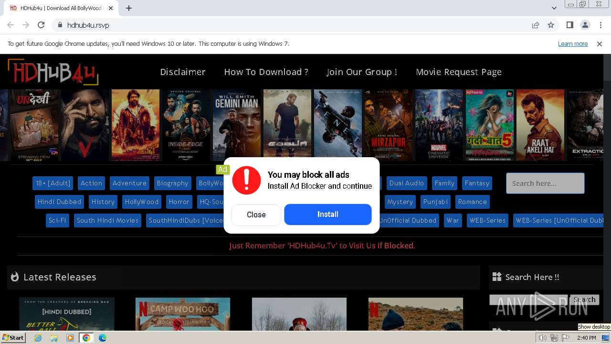Screen dimensions: 611x344
Task: Click the Gemini Man poster
Action: pyautogui.click(x=237, y=125)
